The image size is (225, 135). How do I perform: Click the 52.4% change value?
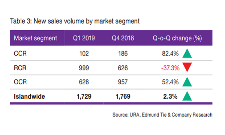170,82
